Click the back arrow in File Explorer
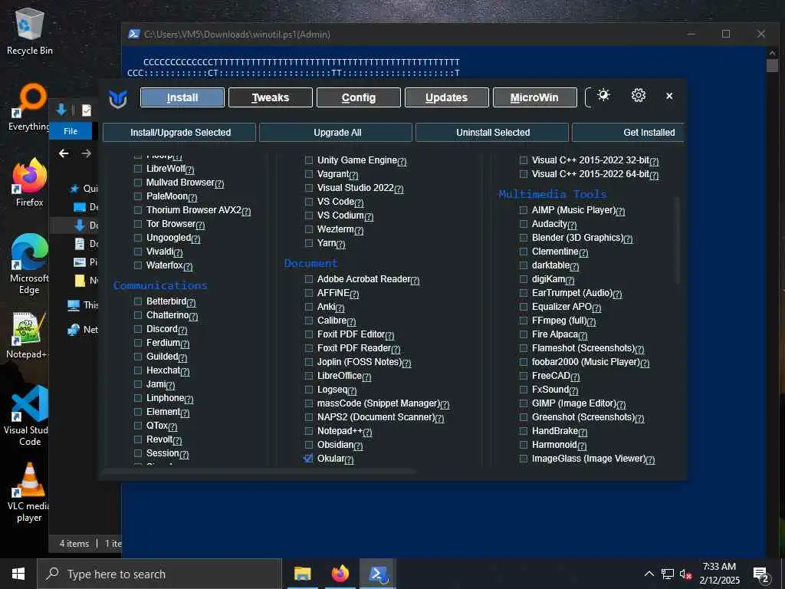This screenshot has height=589, width=785. pyautogui.click(x=64, y=153)
